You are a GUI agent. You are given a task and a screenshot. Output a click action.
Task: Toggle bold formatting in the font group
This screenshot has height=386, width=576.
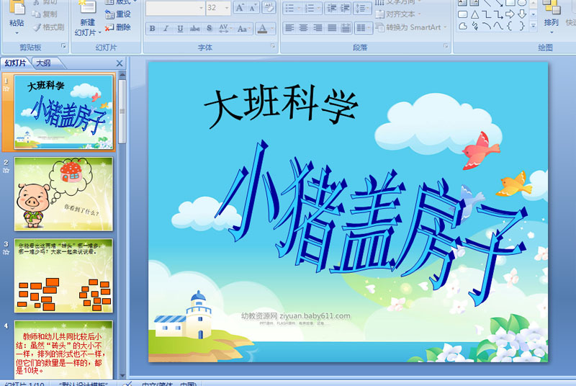click(153, 29)
